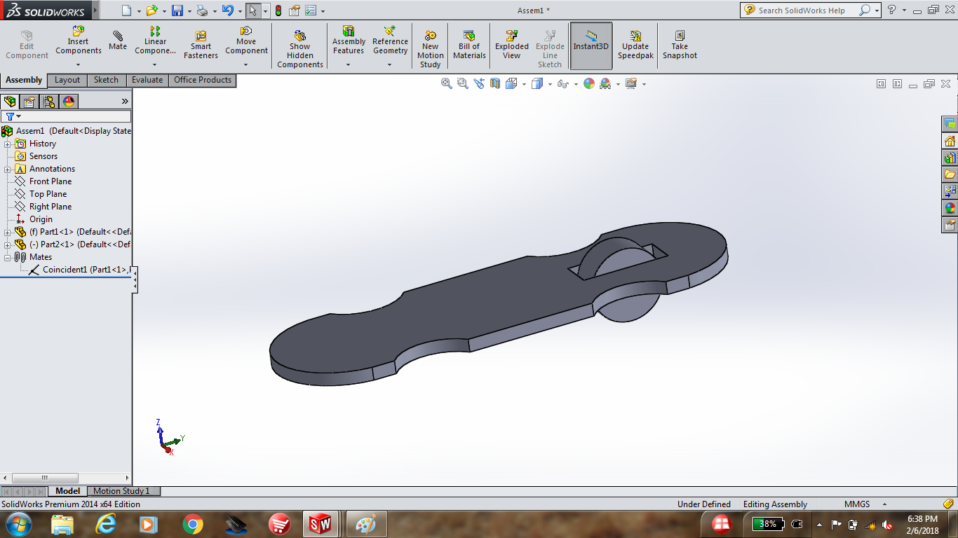The width and height of the screenshot is (958, 538).
Task: Open the Custom Properties task pane tab
Action: 950,224
